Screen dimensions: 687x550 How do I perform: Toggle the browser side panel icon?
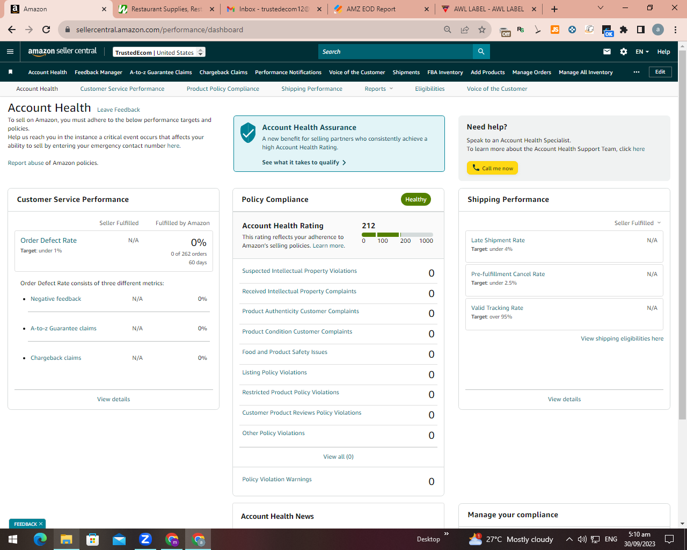(x=641, y=30)
